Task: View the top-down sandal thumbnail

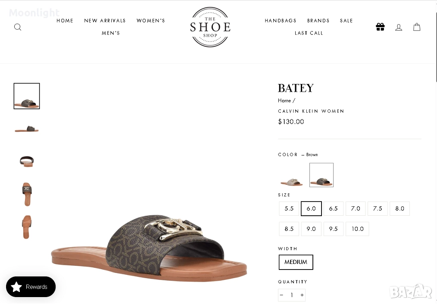Action: click(27, 194)
